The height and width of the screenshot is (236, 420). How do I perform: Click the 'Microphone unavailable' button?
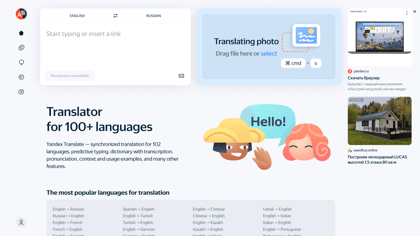coord(70,76)
